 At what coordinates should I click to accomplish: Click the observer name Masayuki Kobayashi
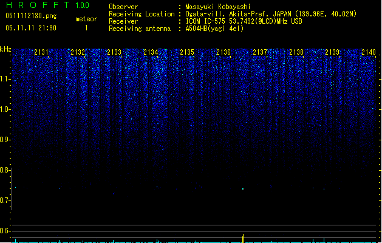click(218, 7)
